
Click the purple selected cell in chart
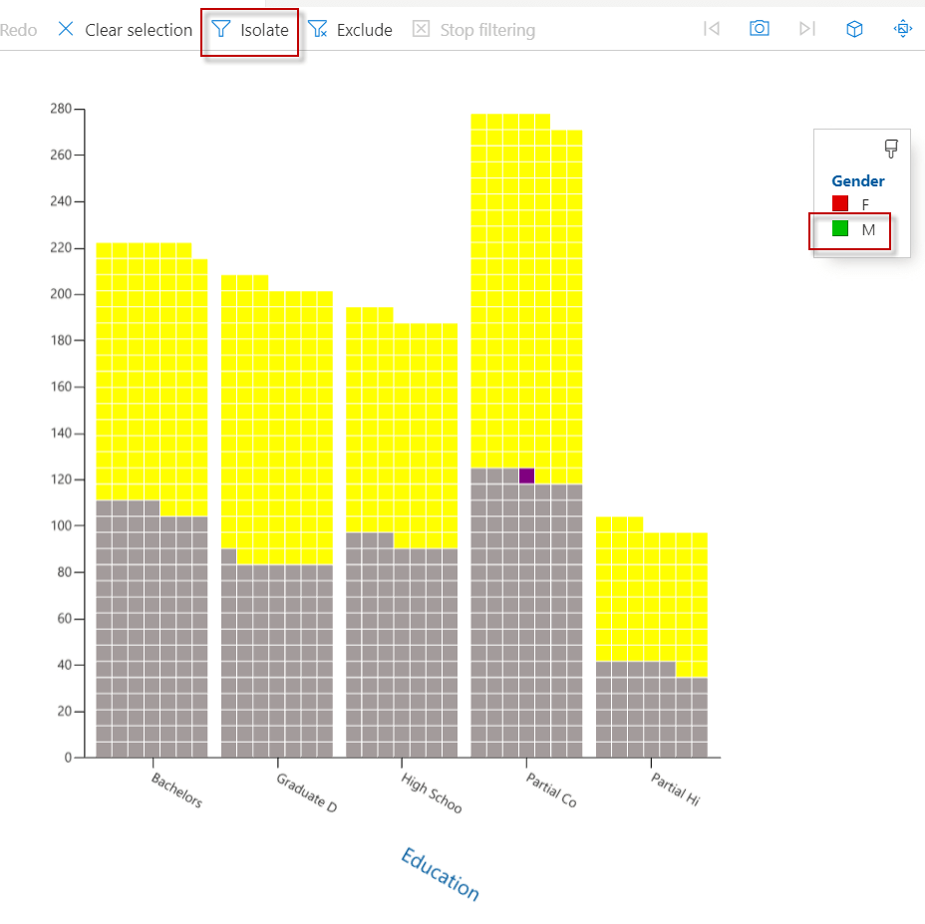(x=527, y=475)
